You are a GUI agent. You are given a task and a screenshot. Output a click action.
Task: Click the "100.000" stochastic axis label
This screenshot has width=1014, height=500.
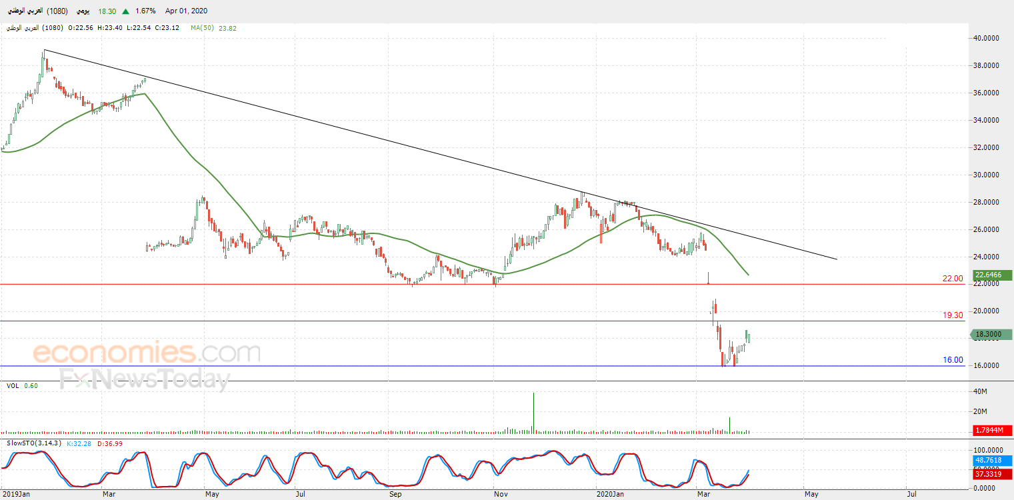(x=987, y=450)
